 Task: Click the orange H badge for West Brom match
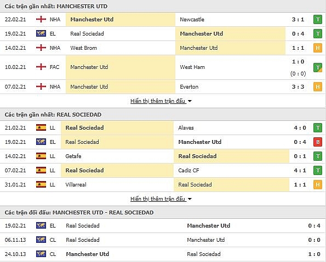[317, 48]
